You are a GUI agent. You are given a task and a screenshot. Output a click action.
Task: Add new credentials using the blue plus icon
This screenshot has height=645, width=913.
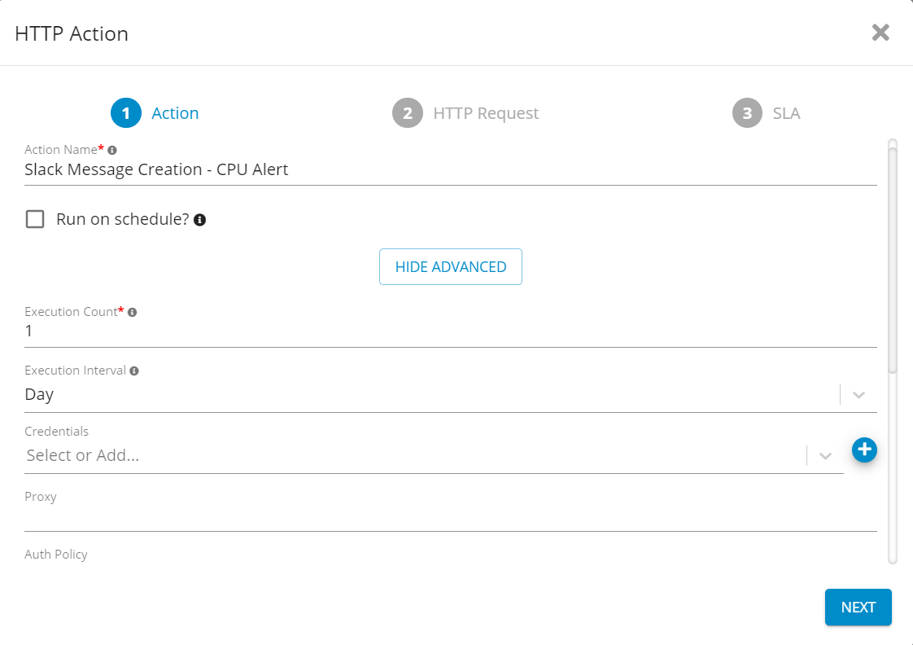click(864, 450)
